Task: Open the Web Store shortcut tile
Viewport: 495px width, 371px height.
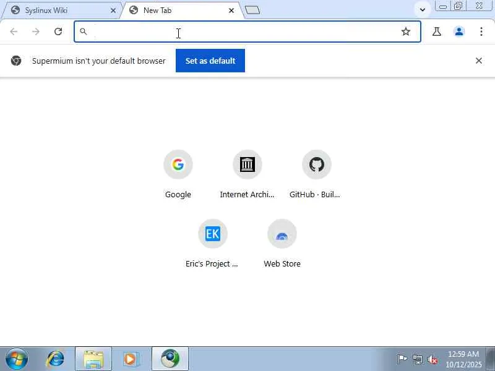Action: tap(282, 234)
